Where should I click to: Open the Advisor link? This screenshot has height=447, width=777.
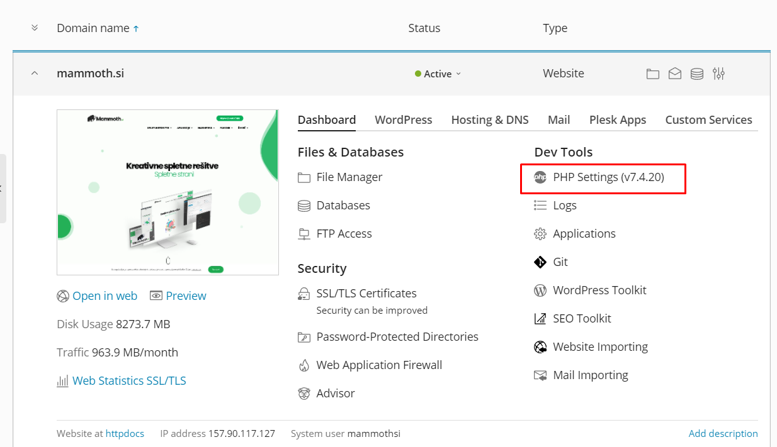pyautogui.click(x=336, y=394)
